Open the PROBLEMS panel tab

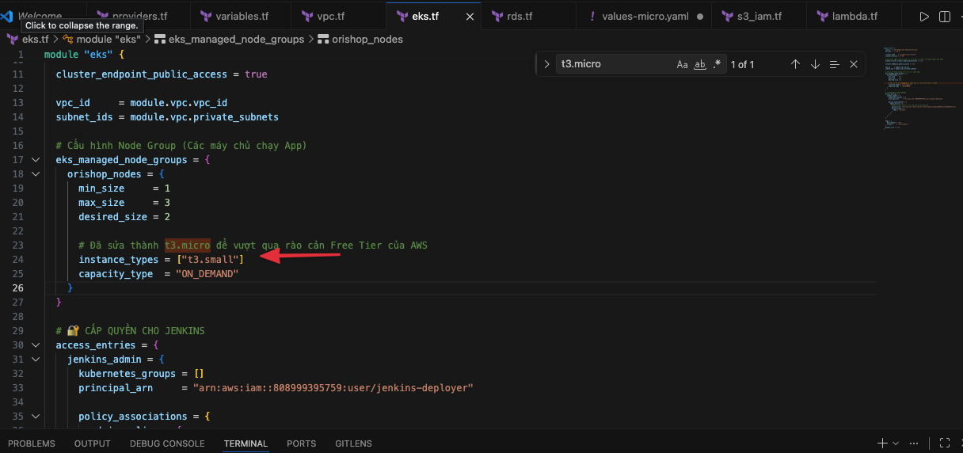point(32,443)
